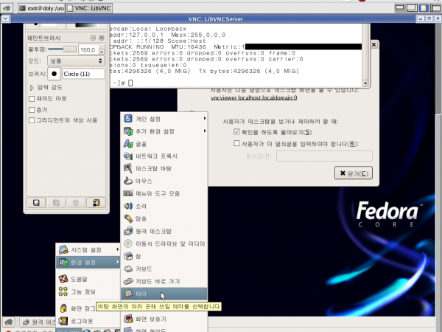
Task: Reset GIMP tool options to defaults
Action: click(x=96, y=203)
